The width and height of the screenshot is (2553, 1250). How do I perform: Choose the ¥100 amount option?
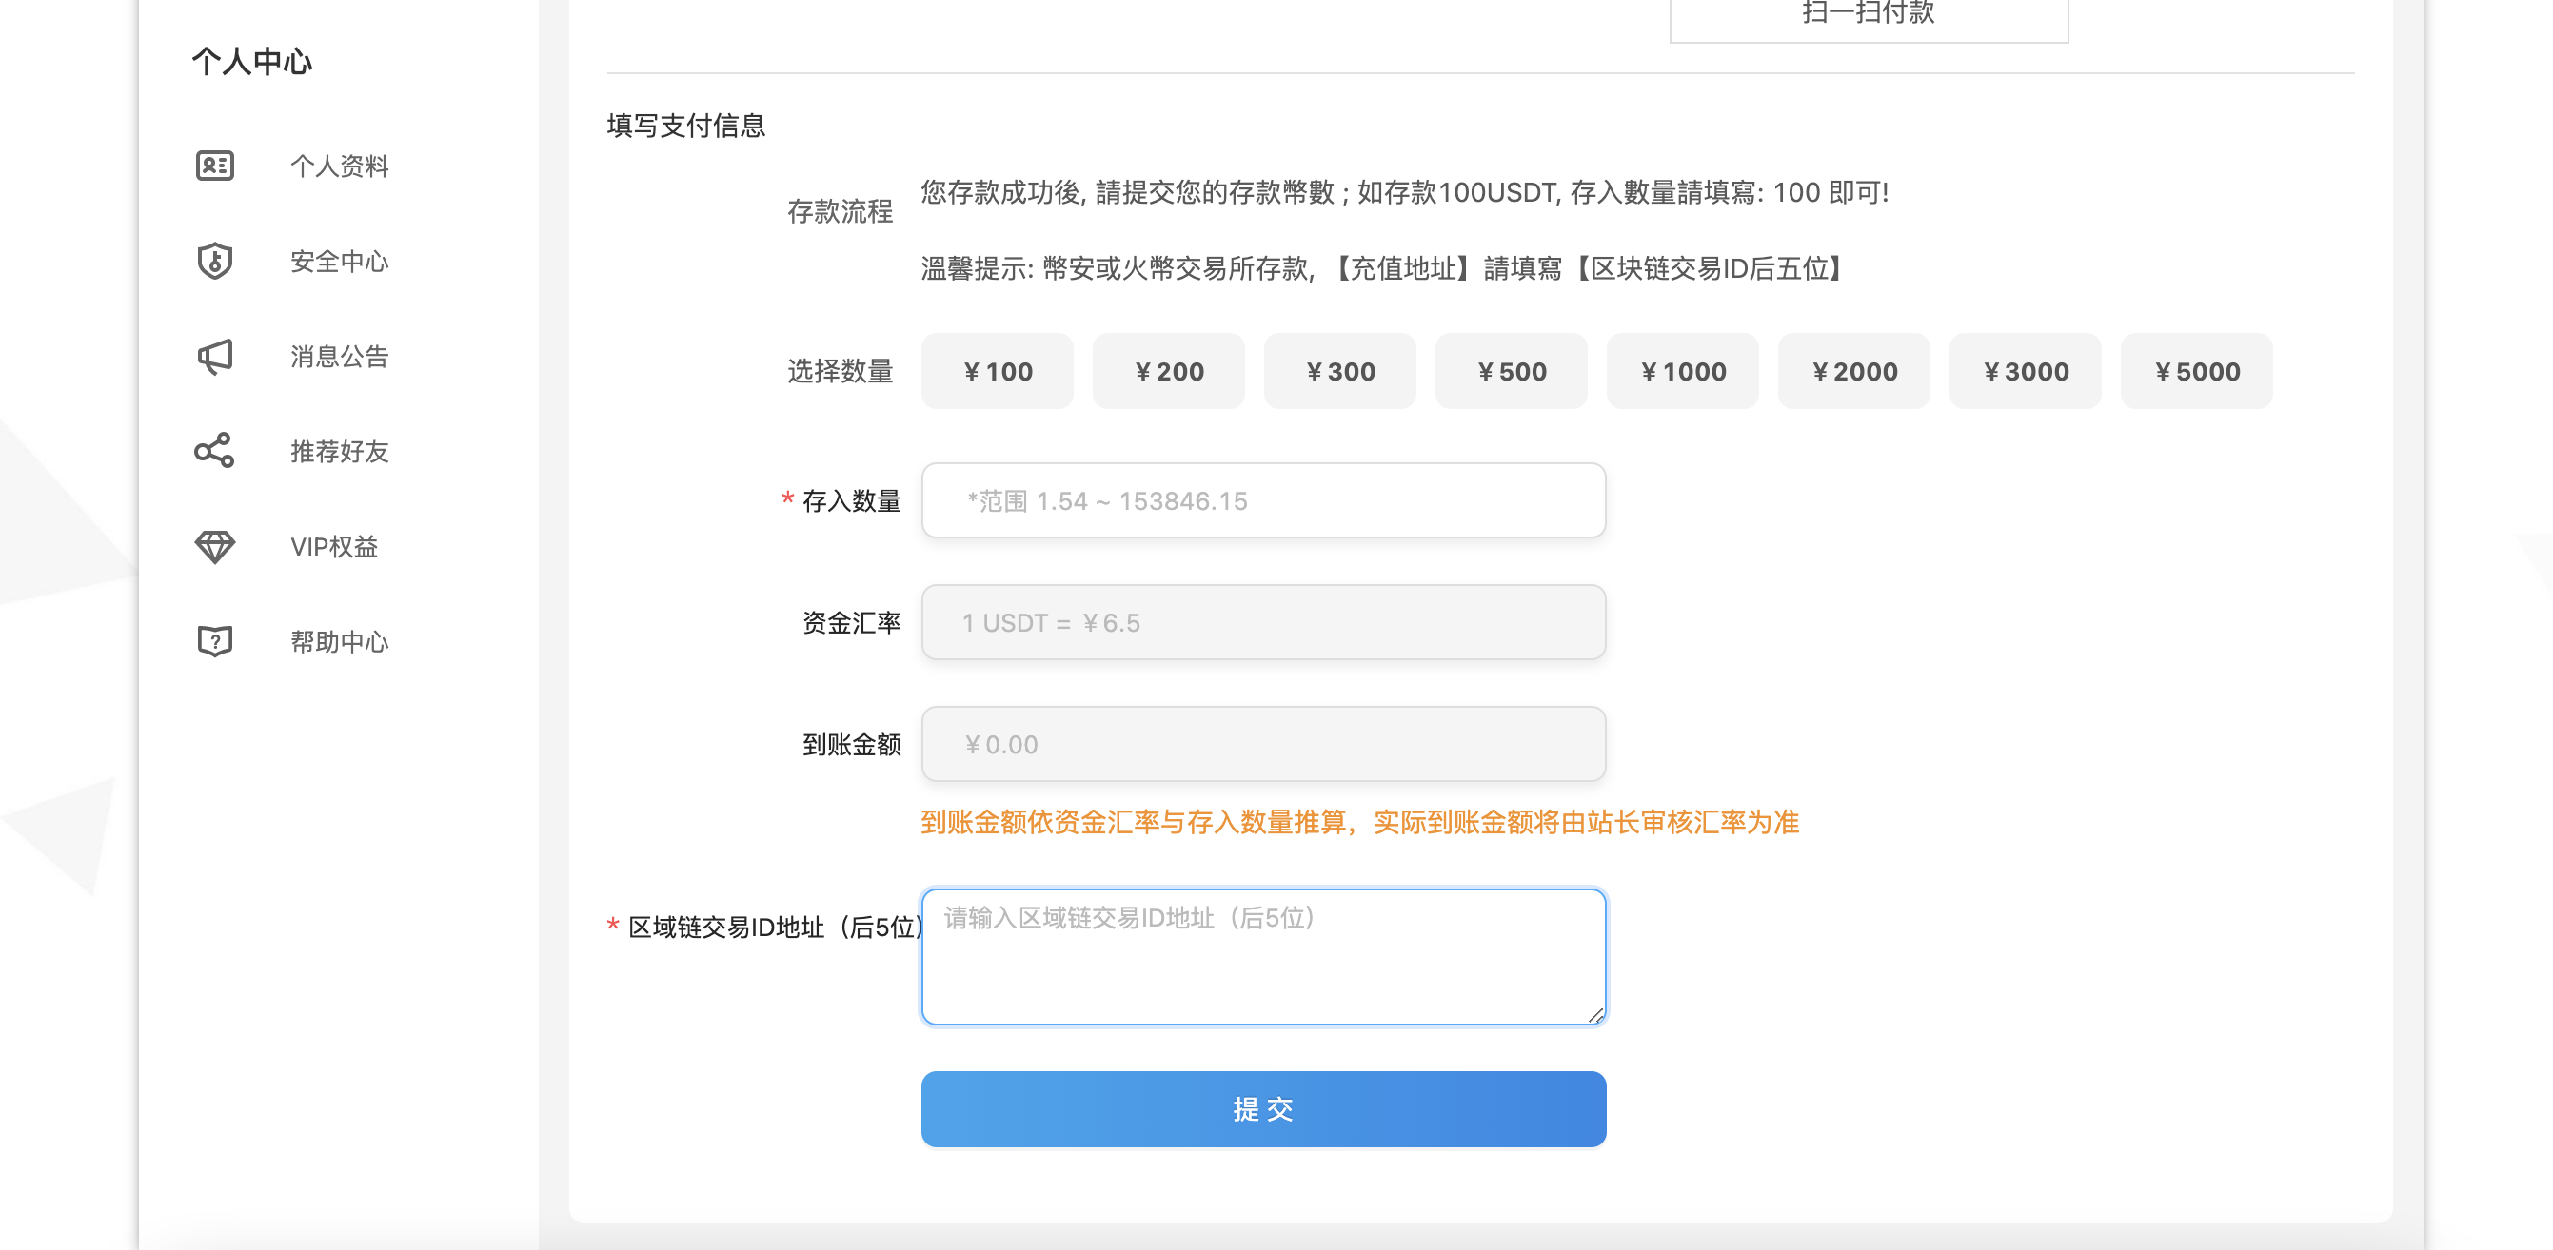997,370
